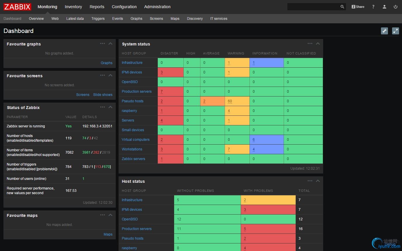Click the power logout icon
402x251 pixels.
(396, 7)
